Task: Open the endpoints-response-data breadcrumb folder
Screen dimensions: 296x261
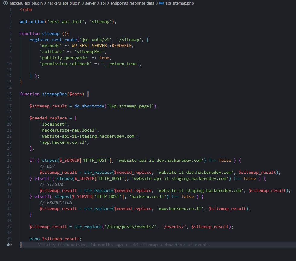Action: point(132,3)
